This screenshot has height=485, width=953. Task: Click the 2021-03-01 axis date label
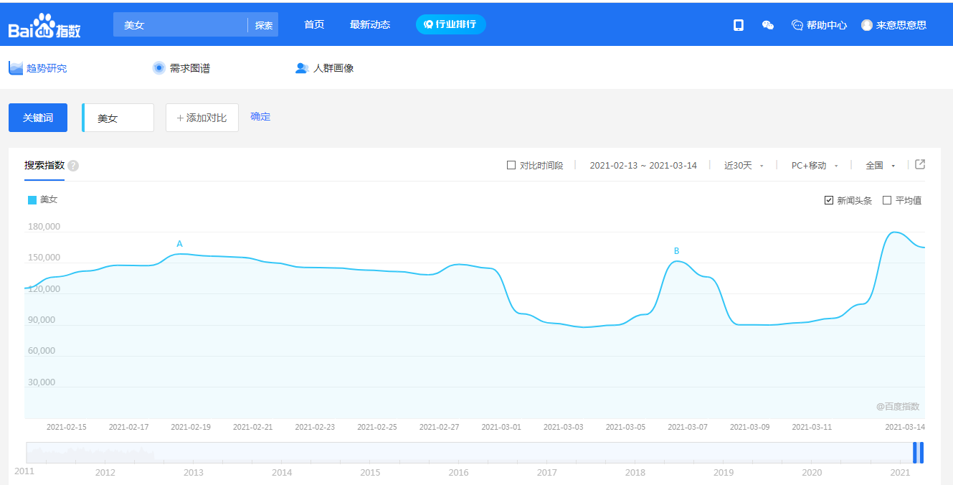point(501,427)
